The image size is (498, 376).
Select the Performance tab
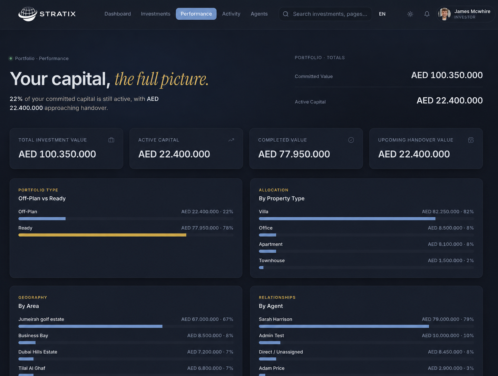click(x=196, y=14)
